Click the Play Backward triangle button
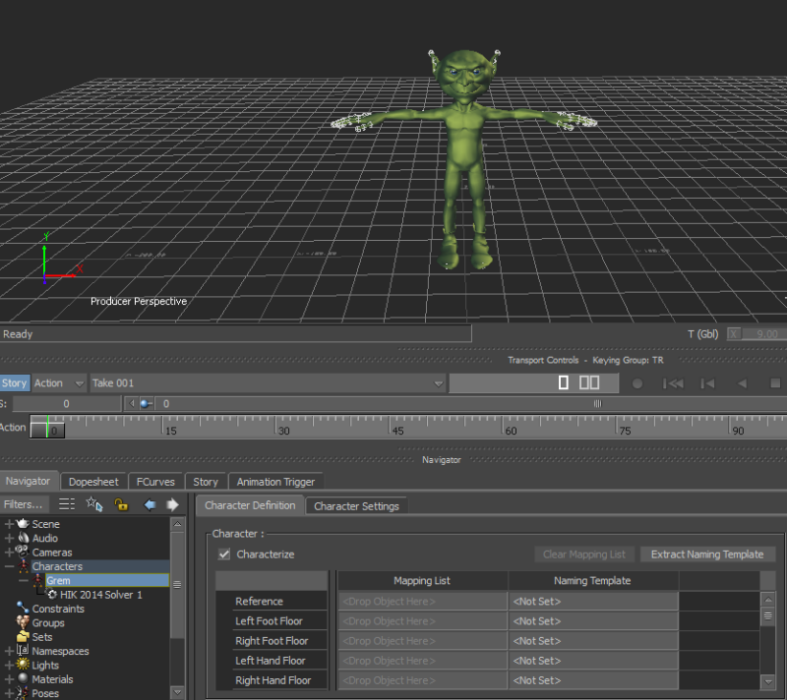787x700 pixels. pyautogui.click(x=742, y=383)
